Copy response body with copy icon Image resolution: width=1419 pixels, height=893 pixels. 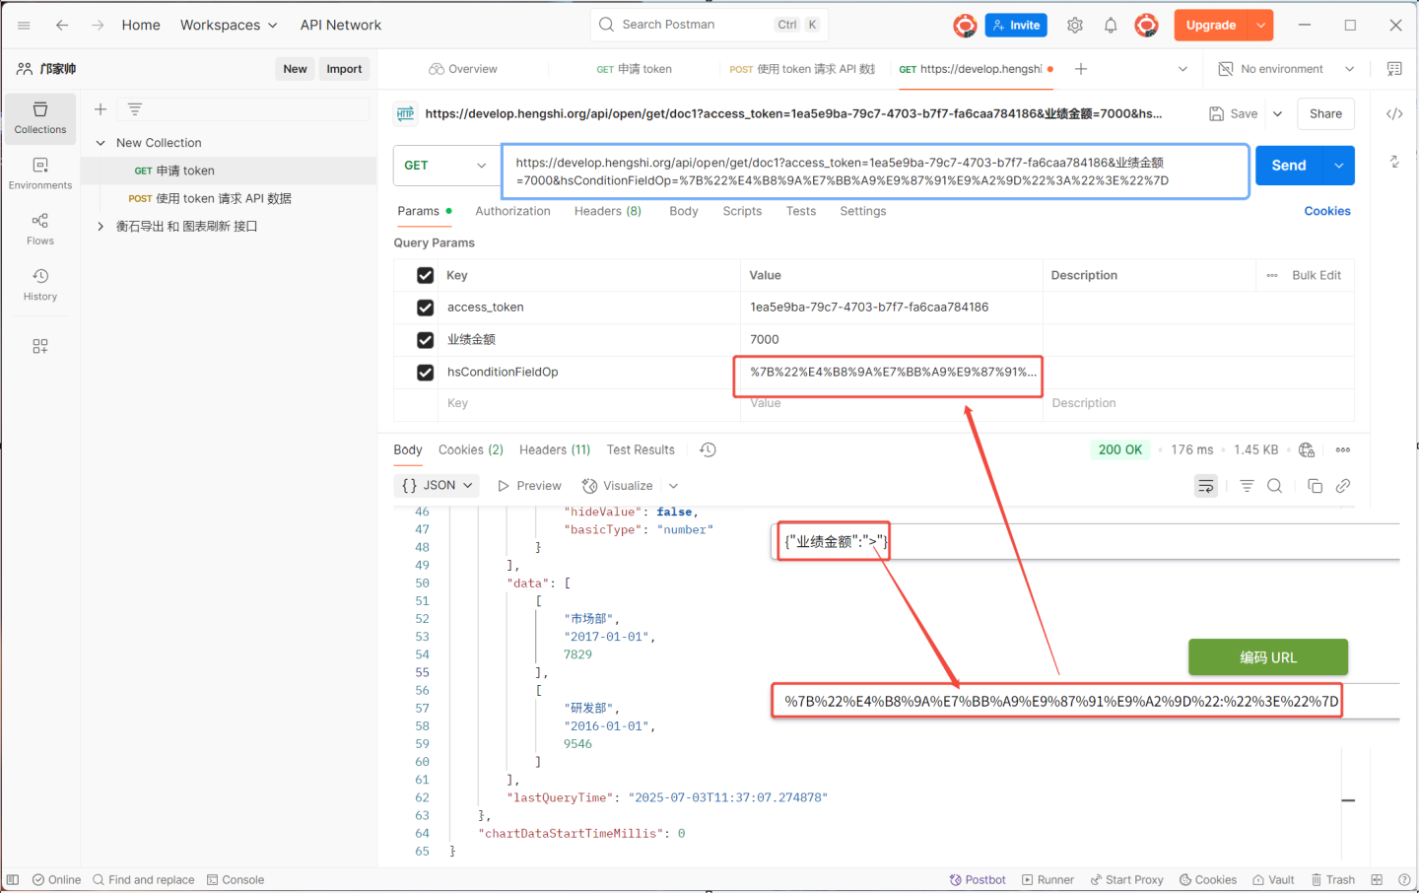pos(1315,486)
